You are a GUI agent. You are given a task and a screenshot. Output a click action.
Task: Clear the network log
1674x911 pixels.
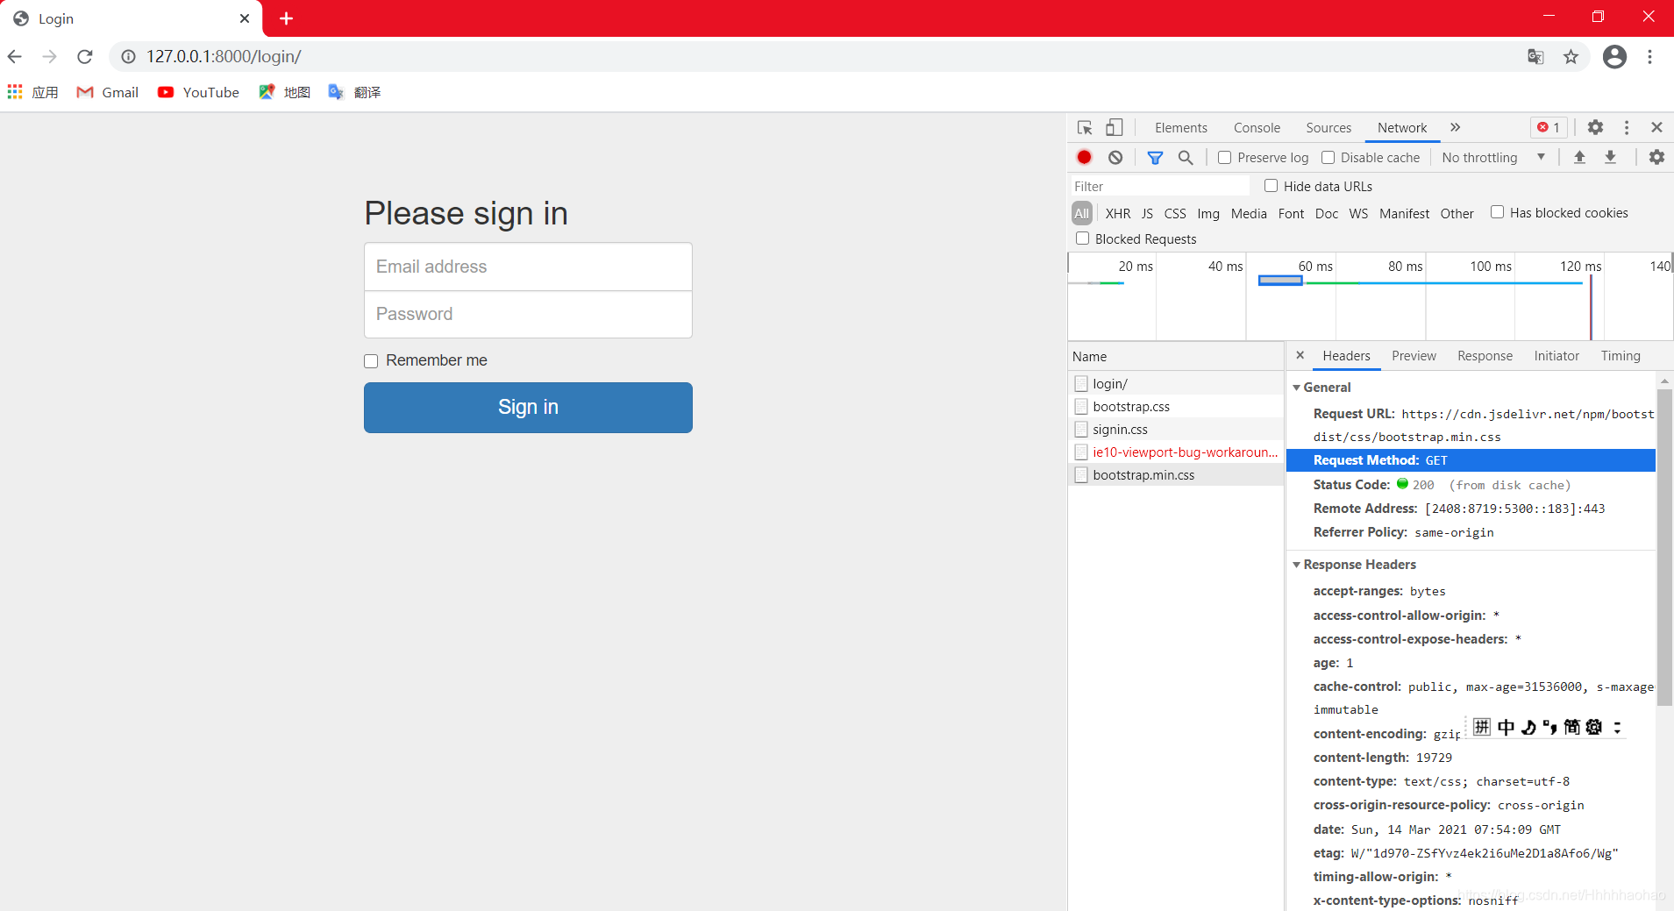1115,158
